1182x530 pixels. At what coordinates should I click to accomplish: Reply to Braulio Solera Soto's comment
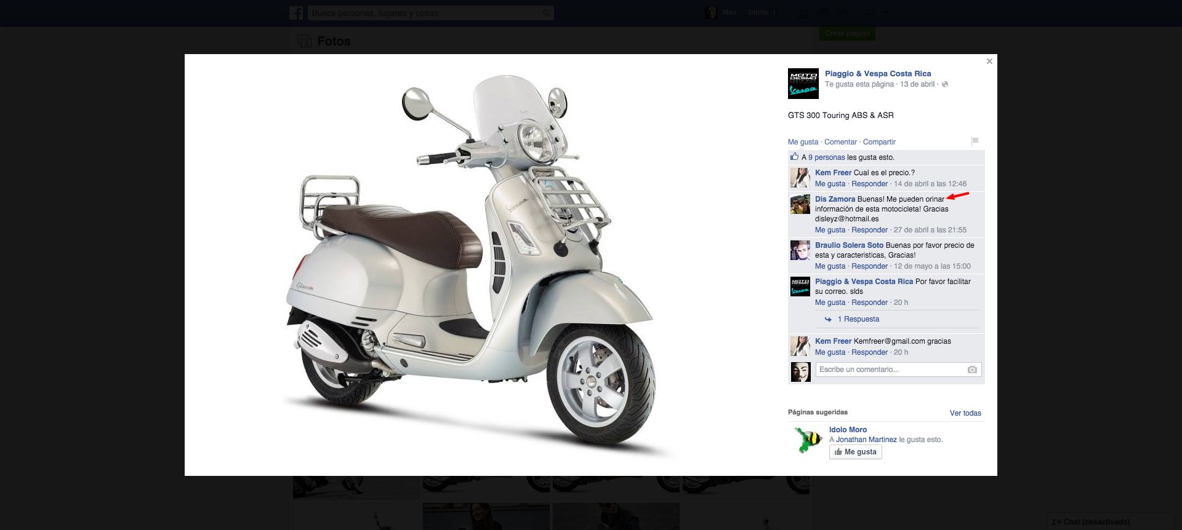(869, 266)
